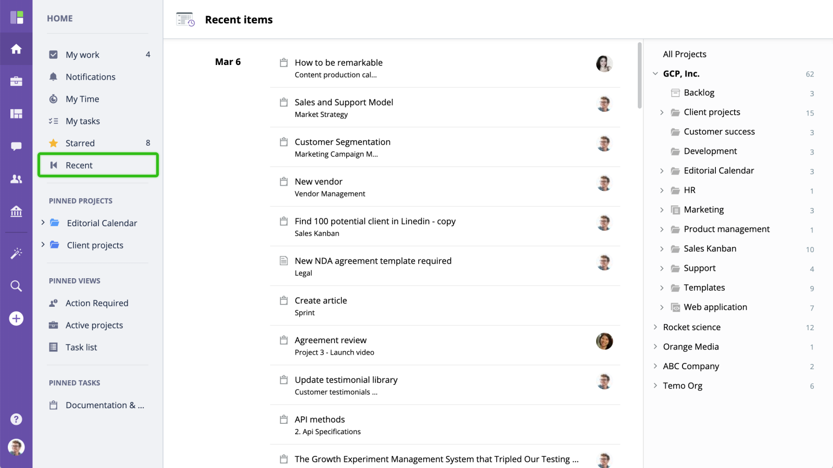The width and height of the screenshot is (833, 468).
Task: Open the user profile avatar at bottom-left
Action: pos(16,447)
